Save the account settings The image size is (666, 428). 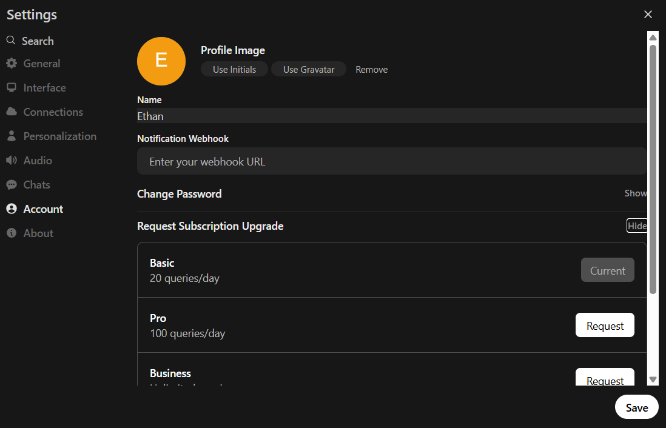(x=636, y=407)
